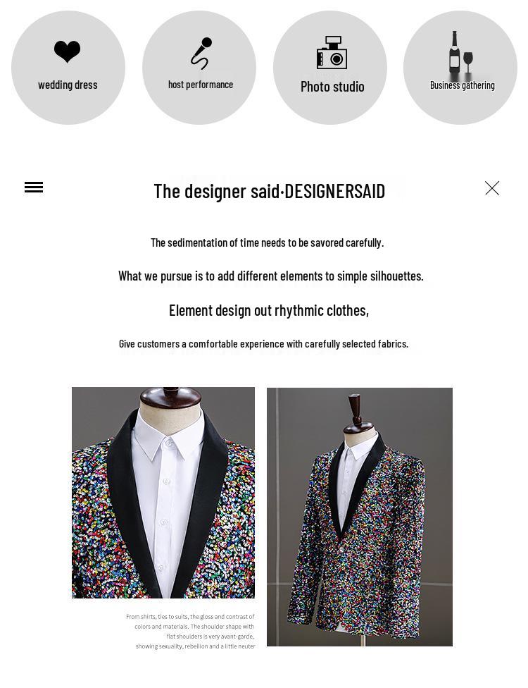Click the microphone icon for host performance

[201, 54]
